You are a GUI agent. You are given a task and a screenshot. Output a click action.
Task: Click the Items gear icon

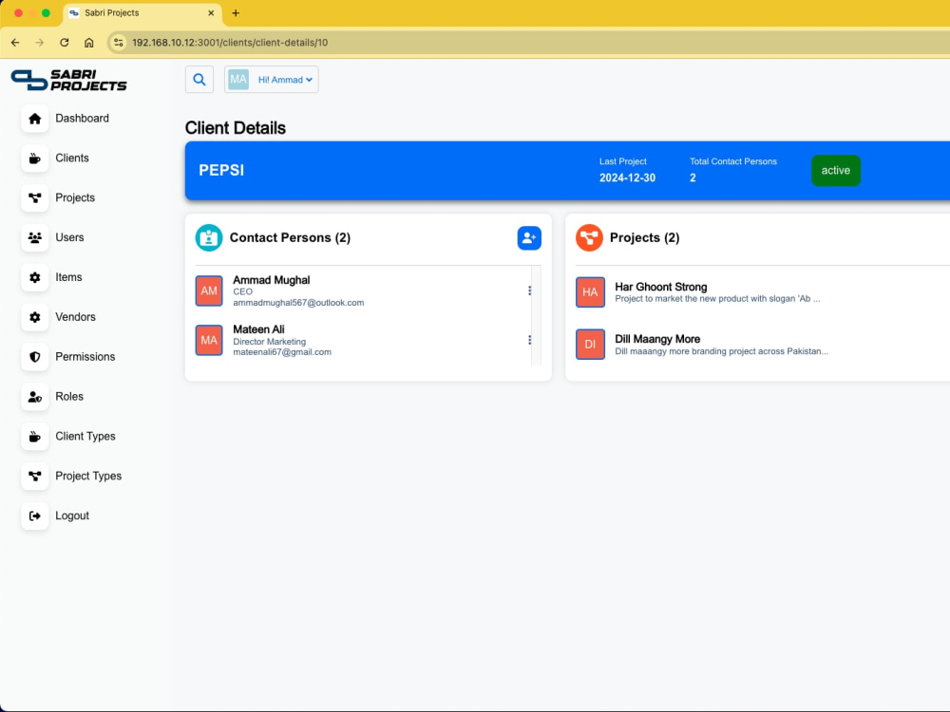34,277
